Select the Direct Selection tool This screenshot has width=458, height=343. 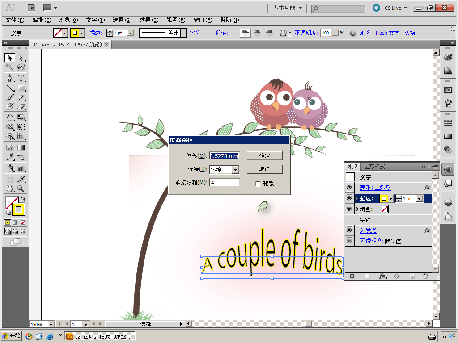click(x=21, y=58)
